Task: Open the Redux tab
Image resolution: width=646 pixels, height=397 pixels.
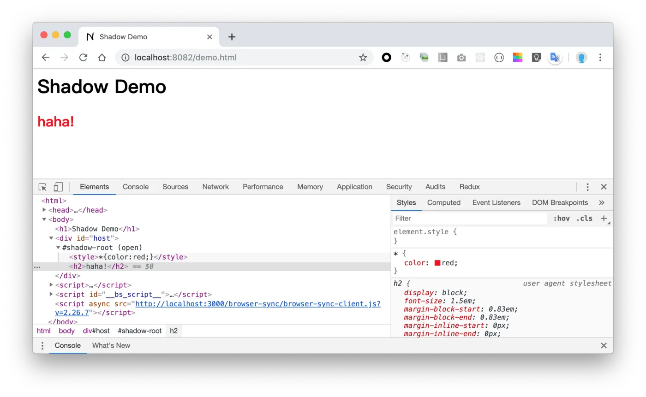Action: [470, 187]
